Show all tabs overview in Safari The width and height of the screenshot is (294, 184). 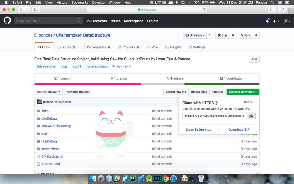click(x=282, y=9)
